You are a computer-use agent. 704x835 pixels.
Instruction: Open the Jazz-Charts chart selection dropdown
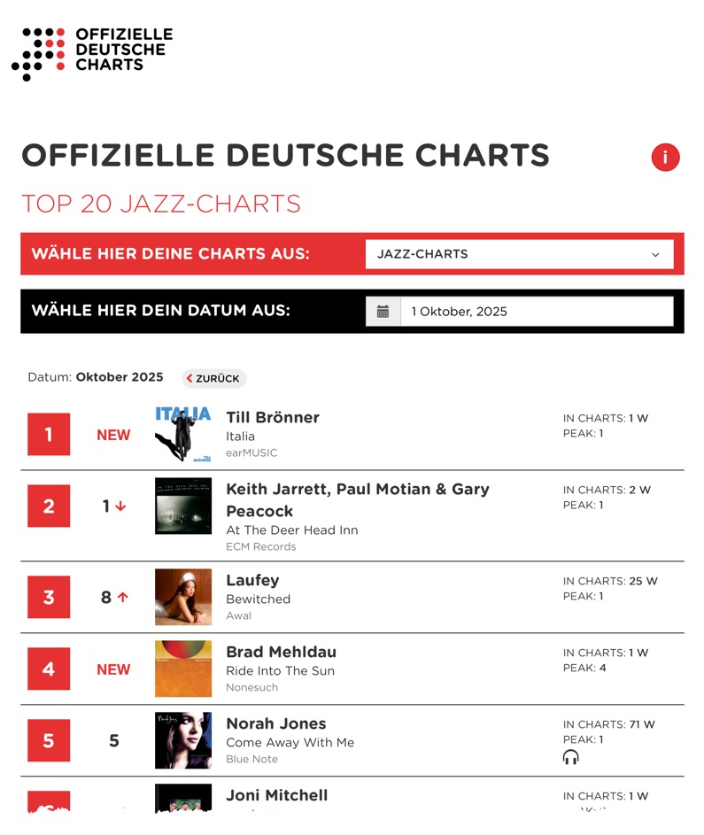click(519, 254)
